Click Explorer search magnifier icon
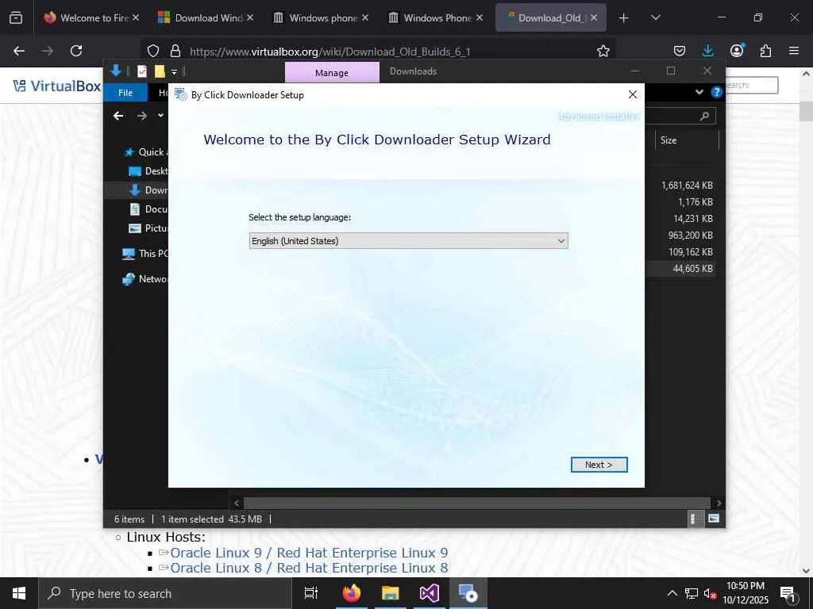This screenshot has width=813, height=609. click(704, 116)
